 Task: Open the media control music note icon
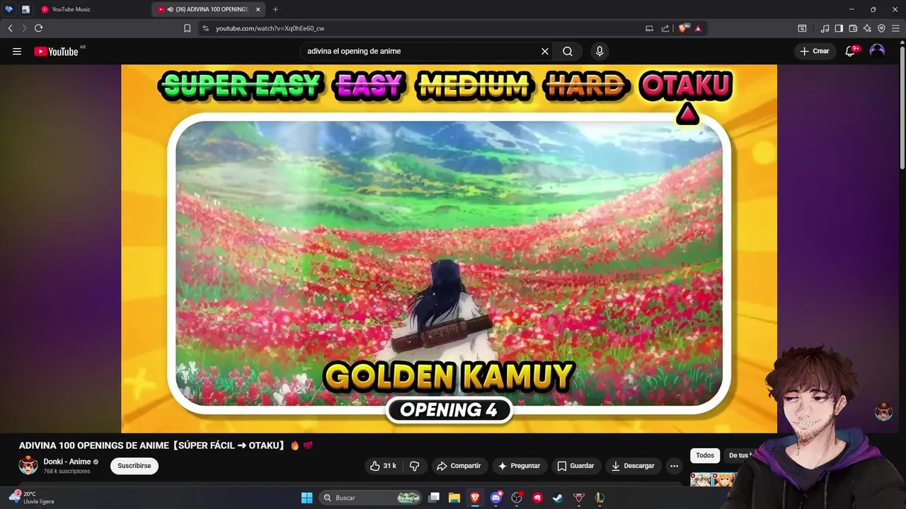pos(825,28)
